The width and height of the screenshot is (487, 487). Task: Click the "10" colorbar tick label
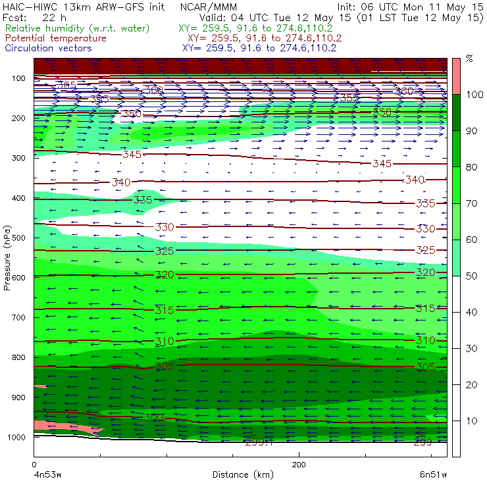point(471,421)
